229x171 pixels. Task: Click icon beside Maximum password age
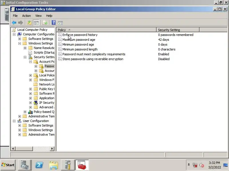[x=60, y=39]
